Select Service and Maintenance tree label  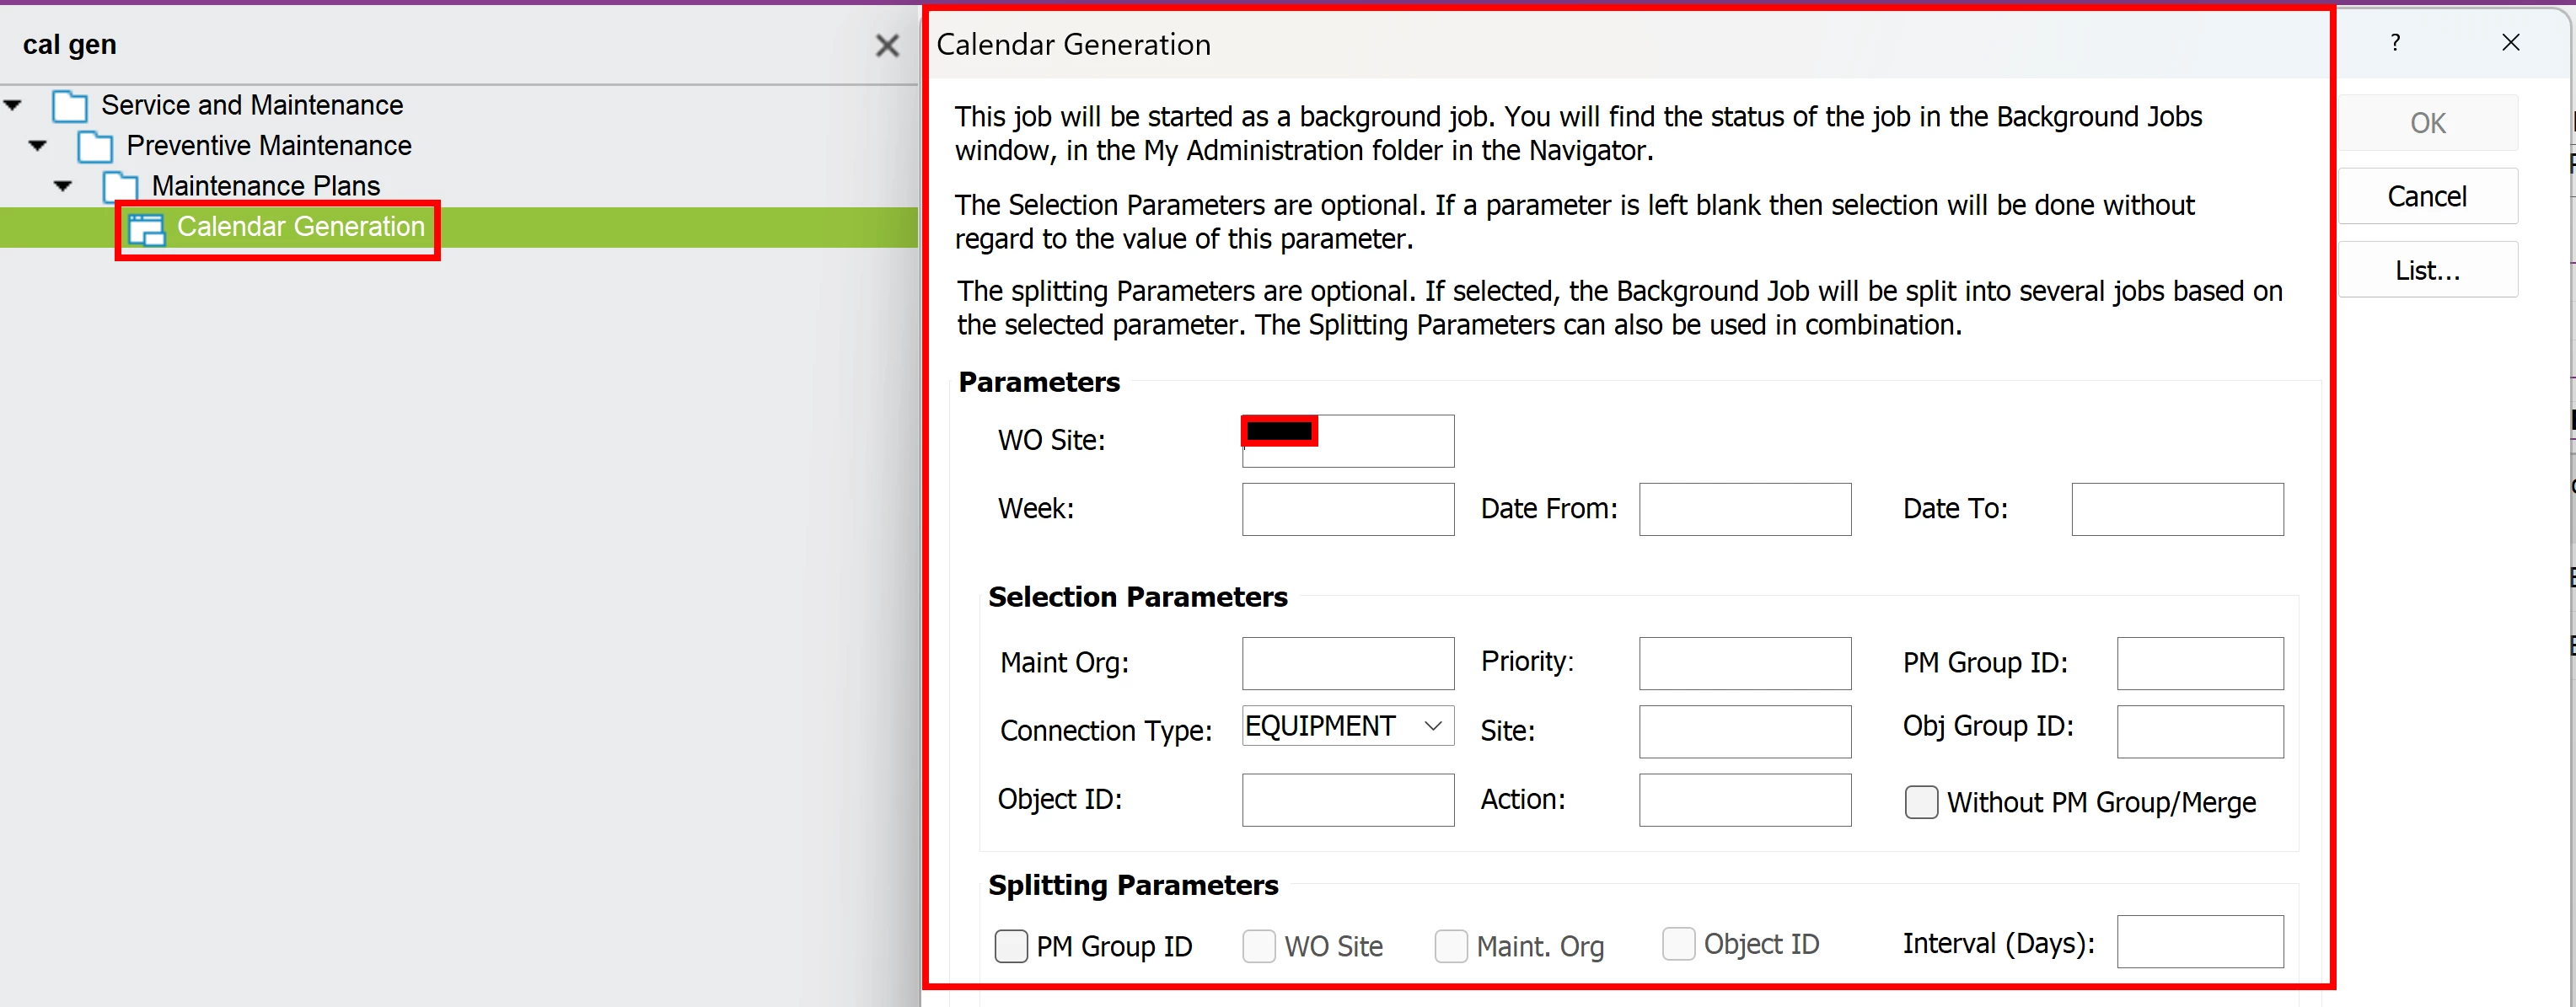[252, 105]
